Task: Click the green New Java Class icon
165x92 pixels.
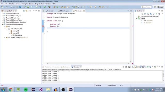Action: [57, 7]
